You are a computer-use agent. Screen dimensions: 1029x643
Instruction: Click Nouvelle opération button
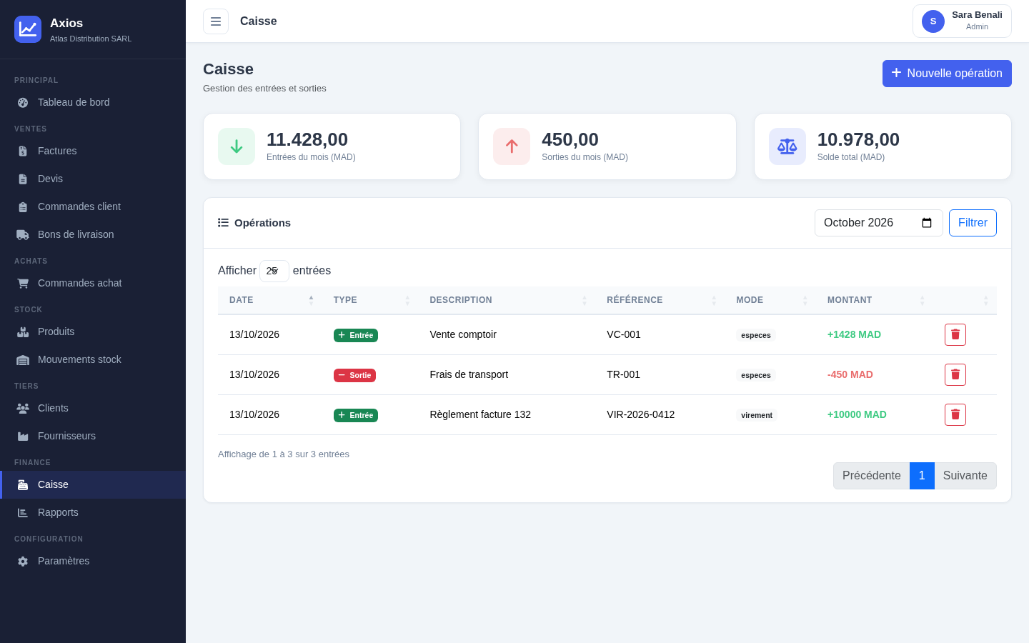(947, 74)
